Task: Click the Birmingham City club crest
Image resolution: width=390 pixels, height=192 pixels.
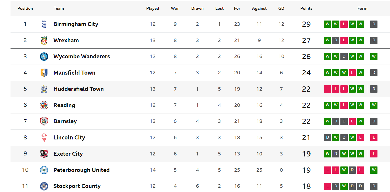Action: click(44, 24)
